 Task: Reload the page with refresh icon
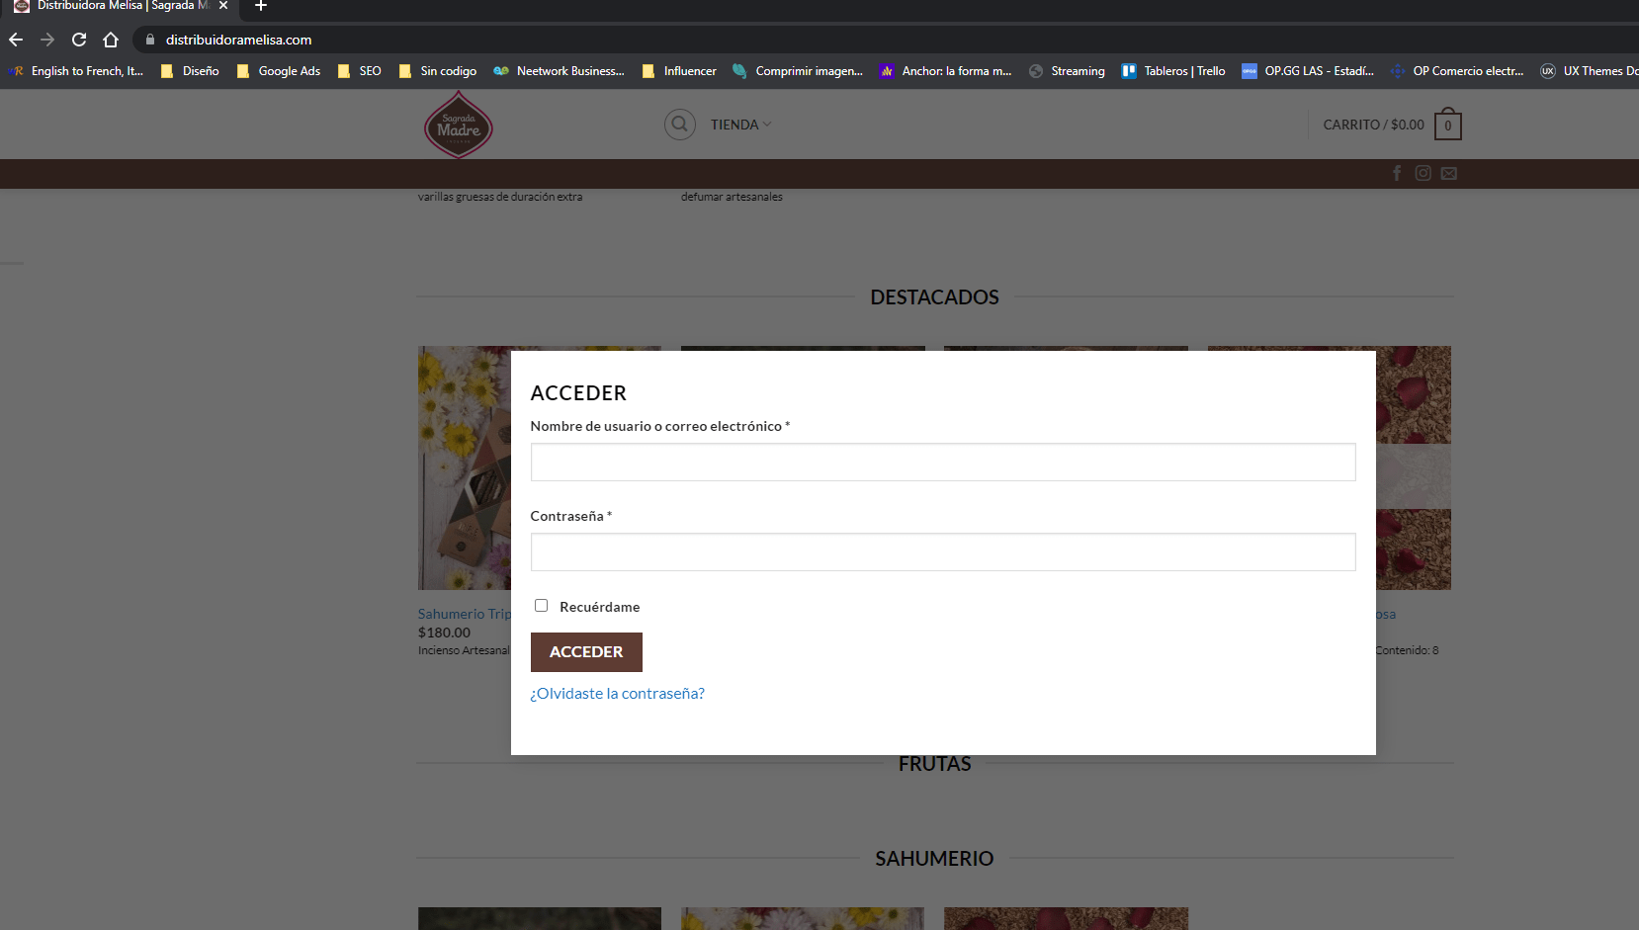(79, 40)
